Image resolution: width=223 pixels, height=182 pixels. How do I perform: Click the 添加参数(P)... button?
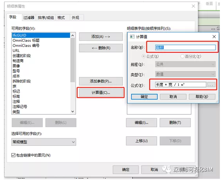(101, 81)
